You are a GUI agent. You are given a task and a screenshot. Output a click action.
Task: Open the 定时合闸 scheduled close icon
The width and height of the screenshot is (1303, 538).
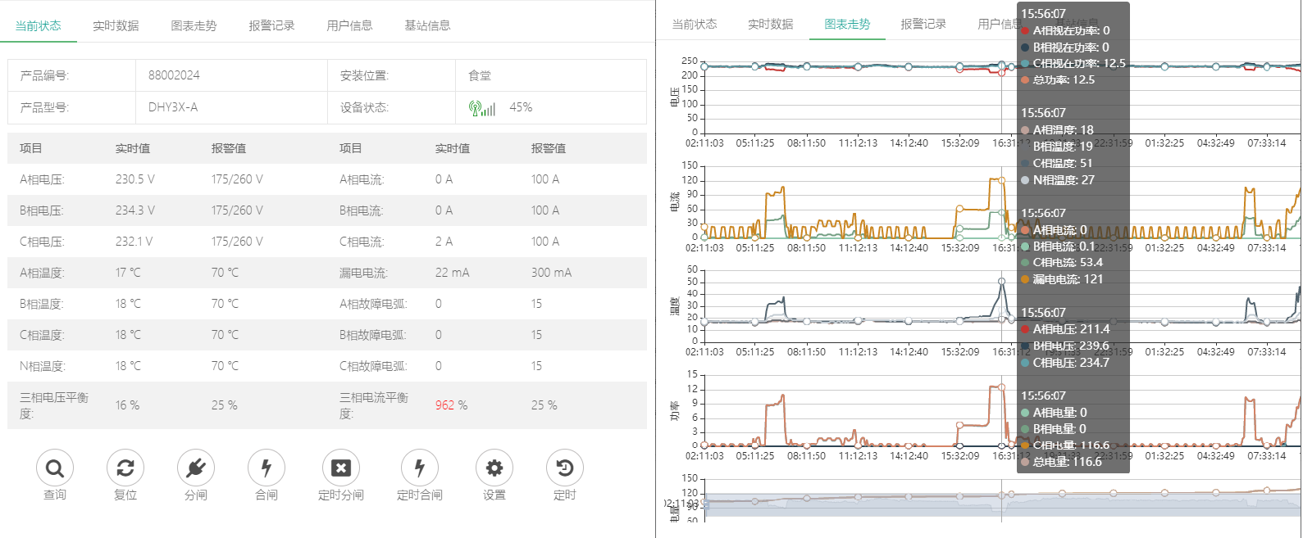[420, 468]
